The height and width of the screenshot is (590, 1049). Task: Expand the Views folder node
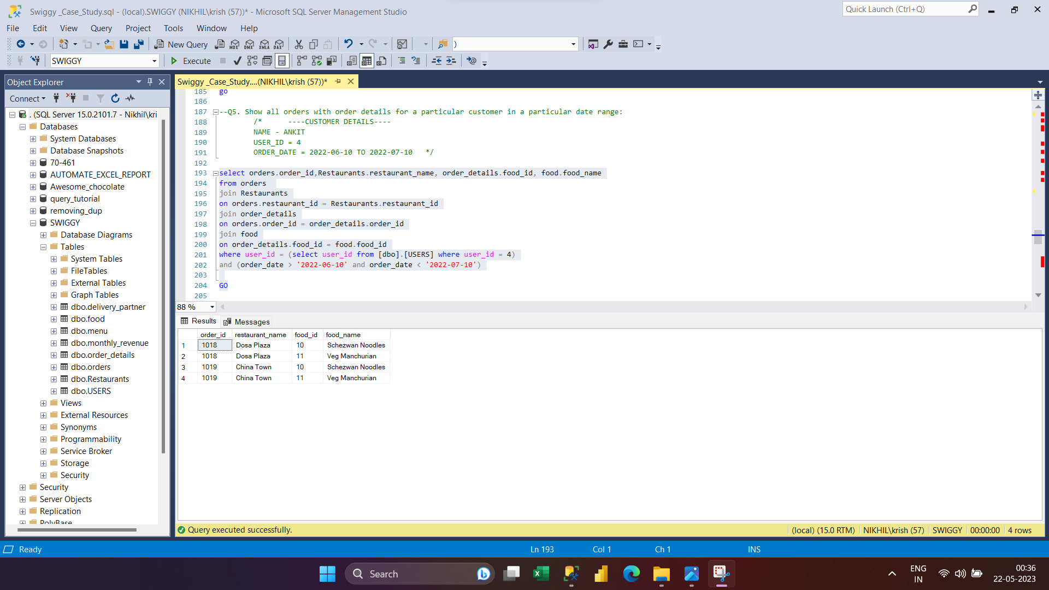click(43, 403)
